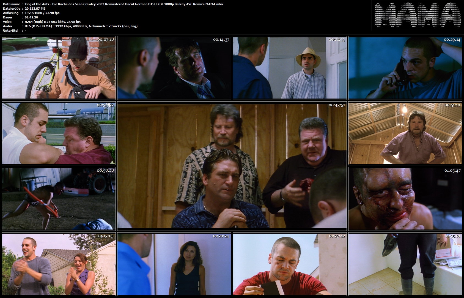Open large center thumbnail at 00:43:51
This screenshot has height=298, width=464.
coord(232,166)
